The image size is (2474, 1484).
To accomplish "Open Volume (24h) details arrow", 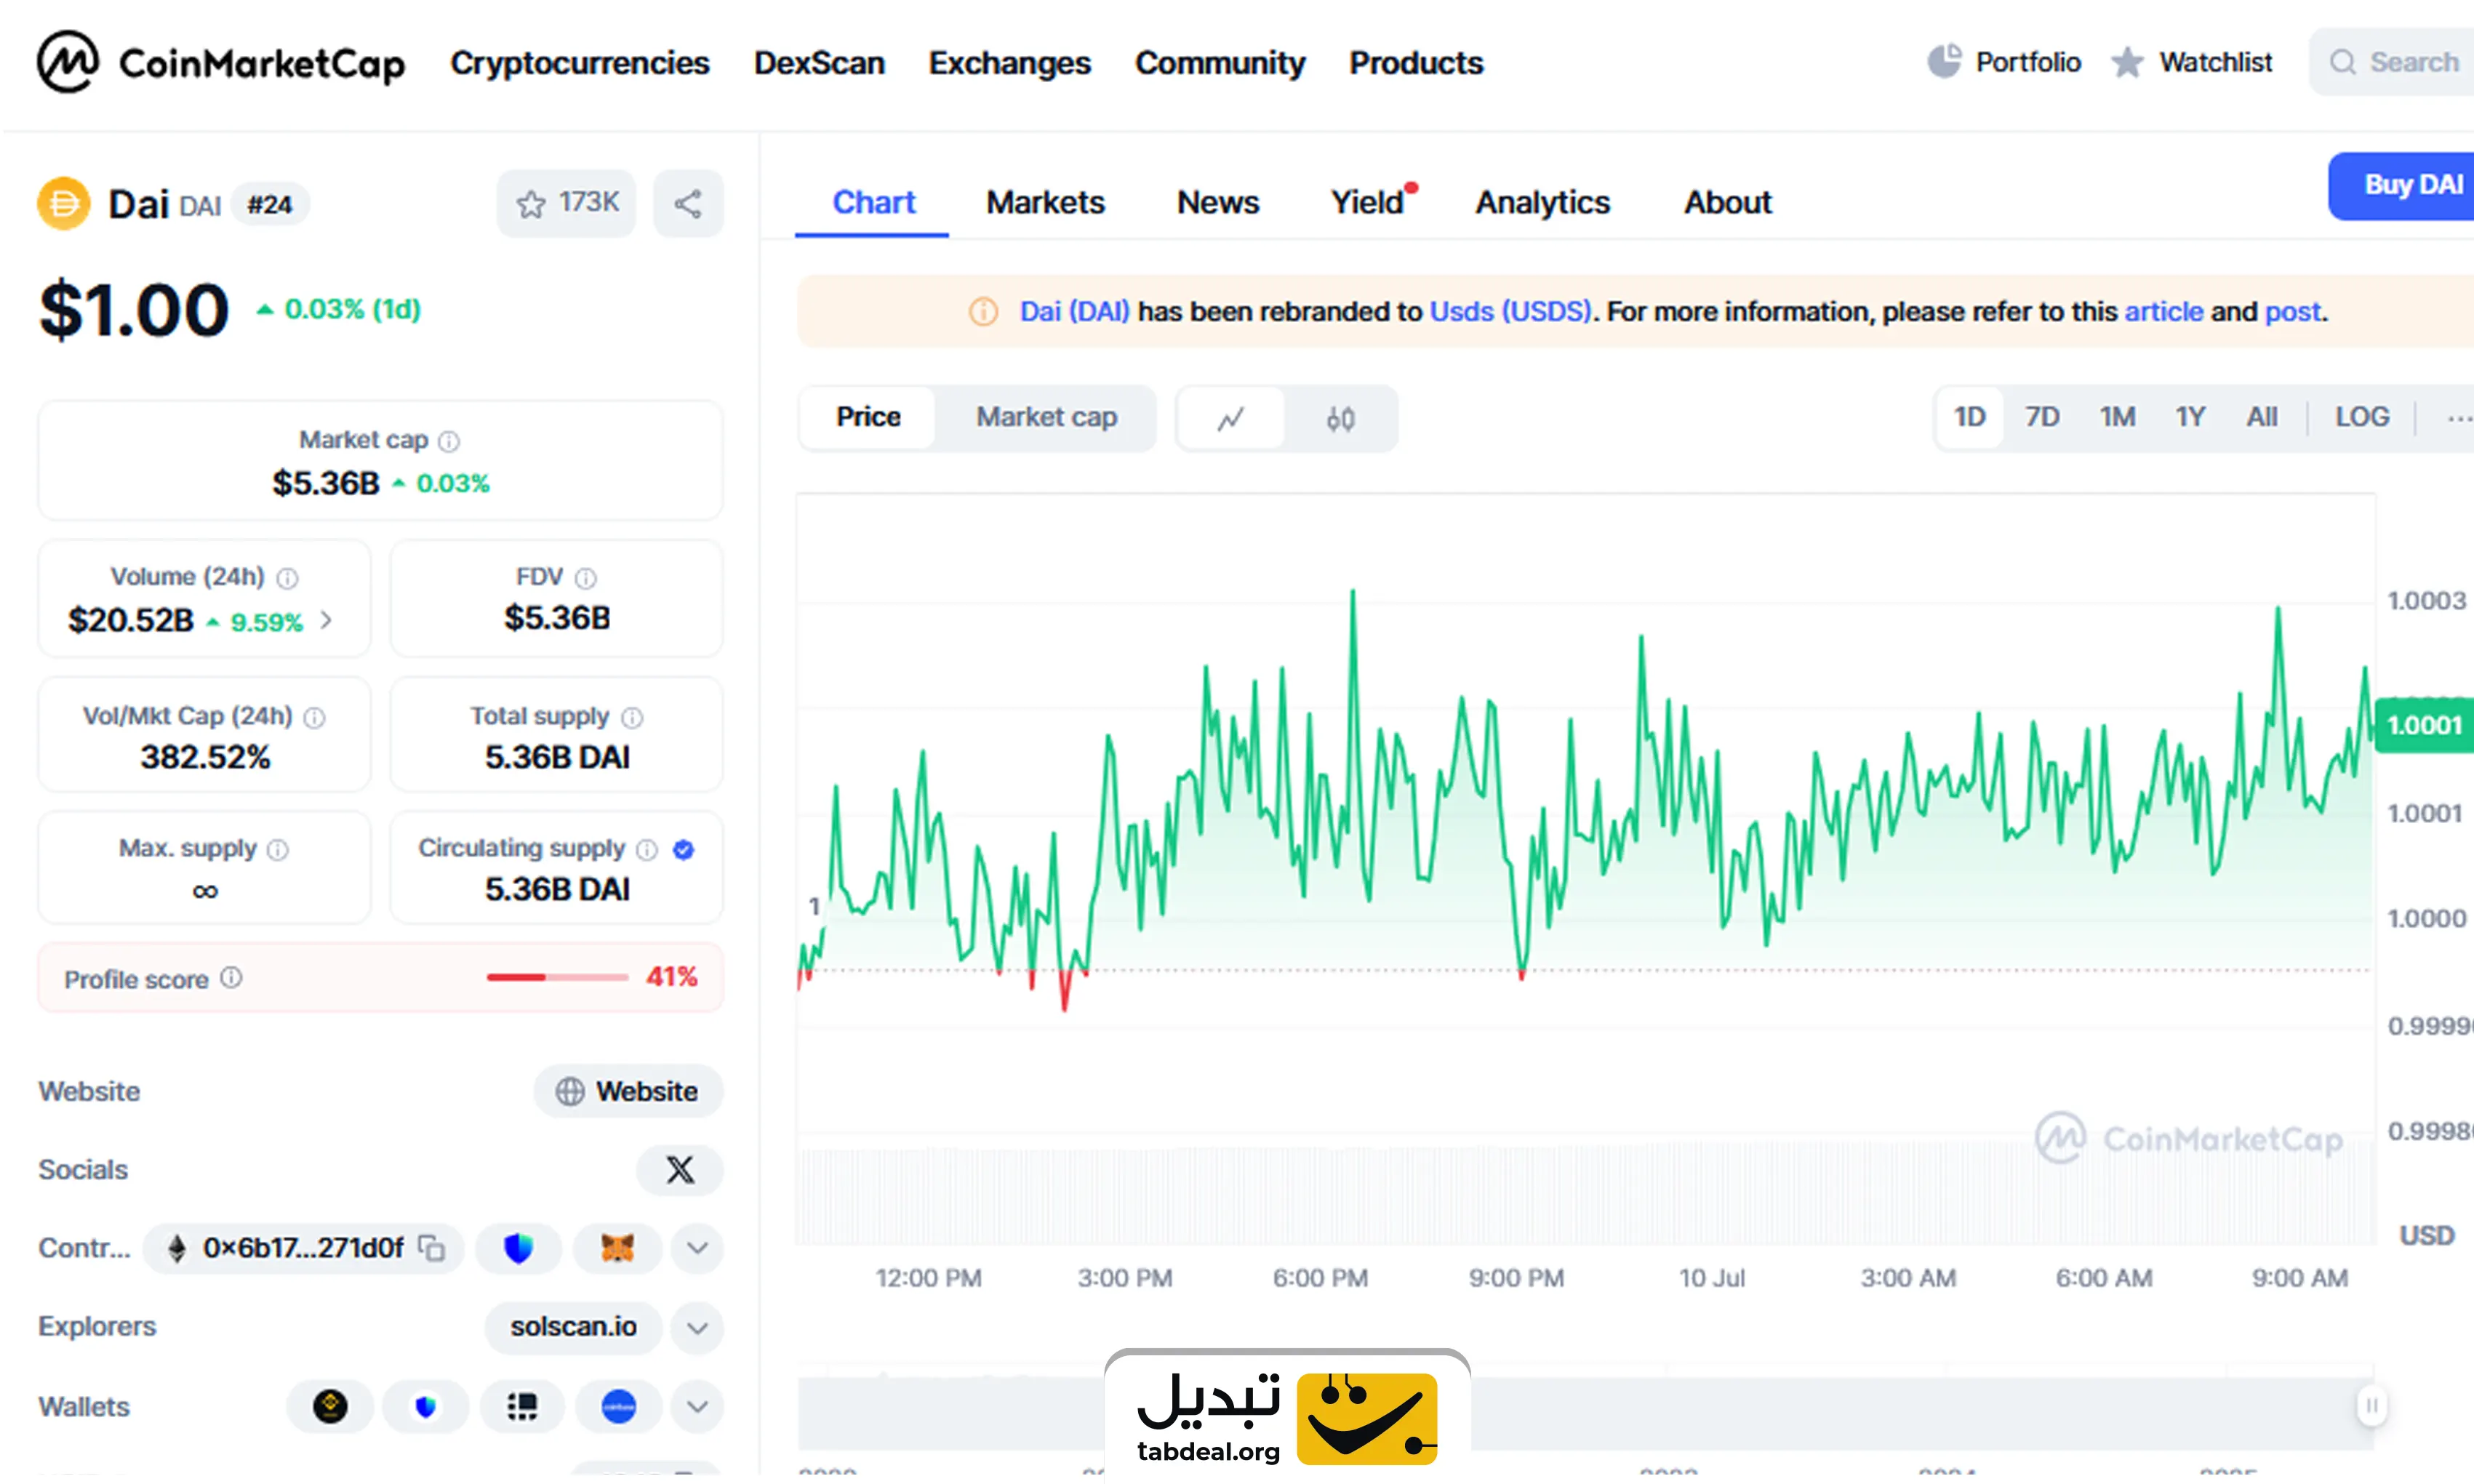I will click(x=326, y=621).
